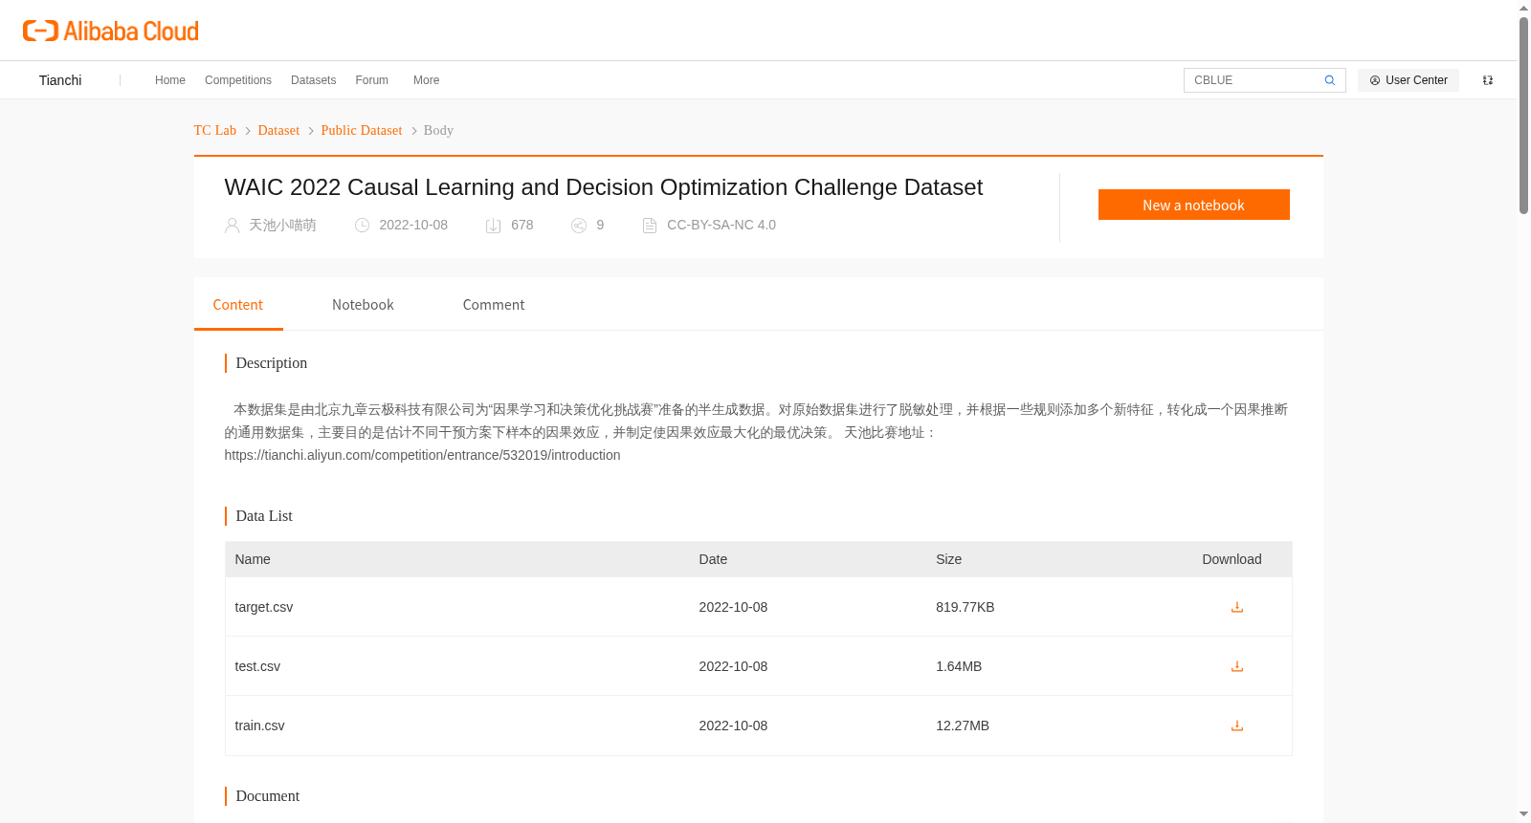Open Datasets in navigation
This screenshot has height=823, width=1531.
pos(314,80)
